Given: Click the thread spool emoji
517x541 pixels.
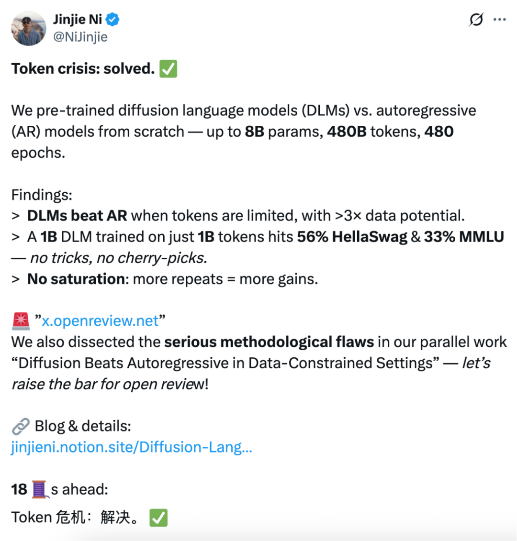Looking at the screenshot, I should [40, 489].
